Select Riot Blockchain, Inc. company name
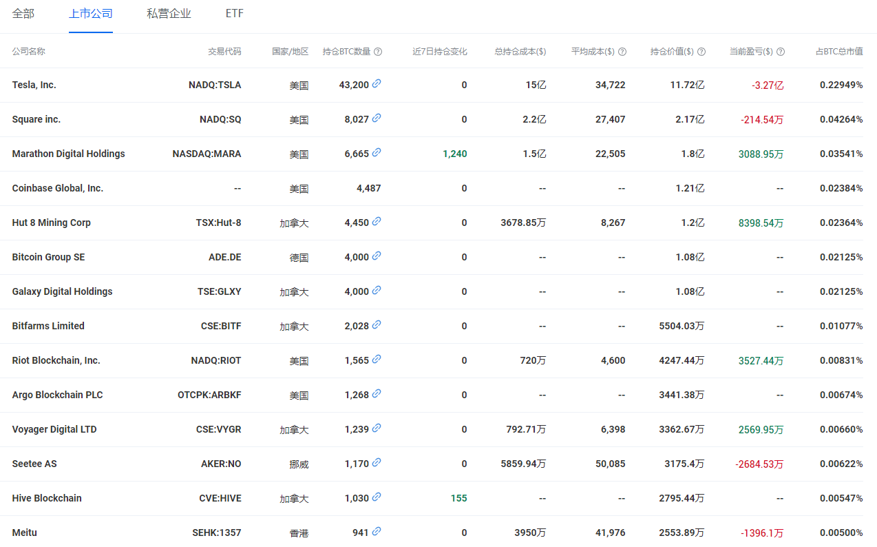877x547 pixels. point(56,360)
